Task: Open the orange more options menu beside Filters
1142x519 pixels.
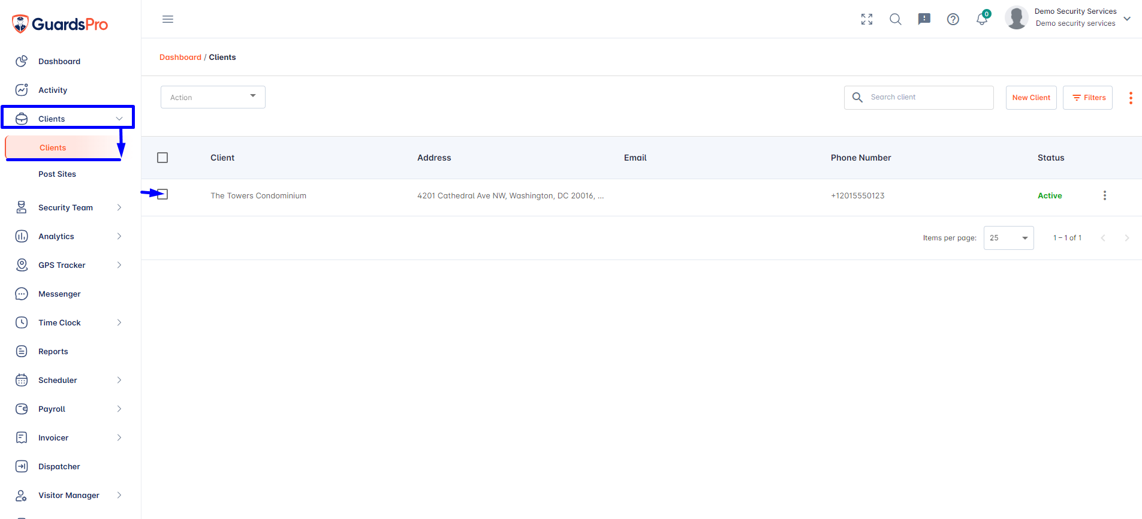Action: 1131,98
